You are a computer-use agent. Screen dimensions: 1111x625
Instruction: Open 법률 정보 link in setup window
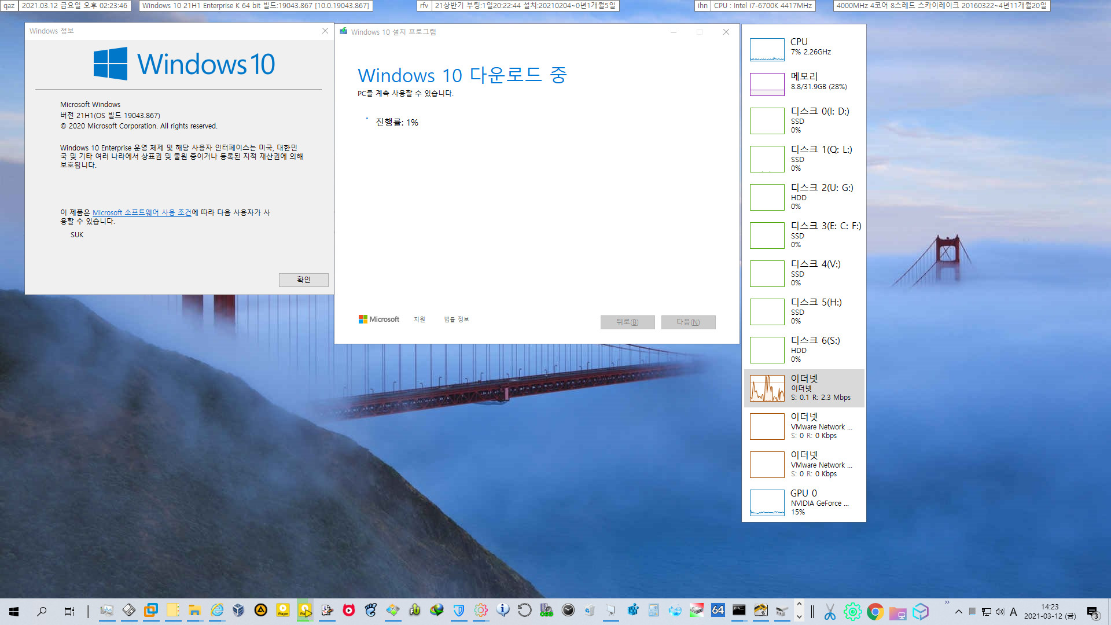click(x=456, y=319)
